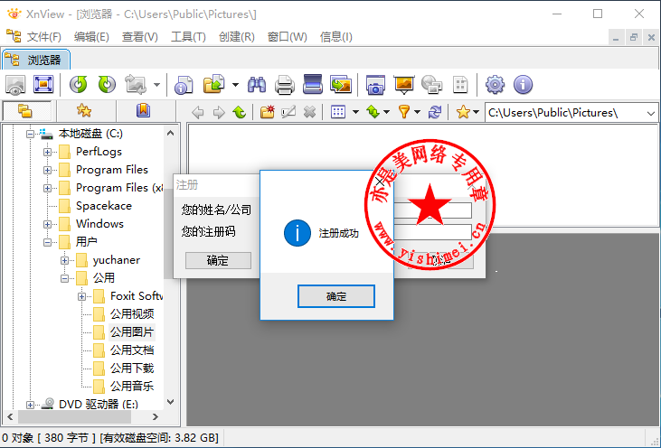
Task: Expand the Windows folder node
Action: point(47,224)
